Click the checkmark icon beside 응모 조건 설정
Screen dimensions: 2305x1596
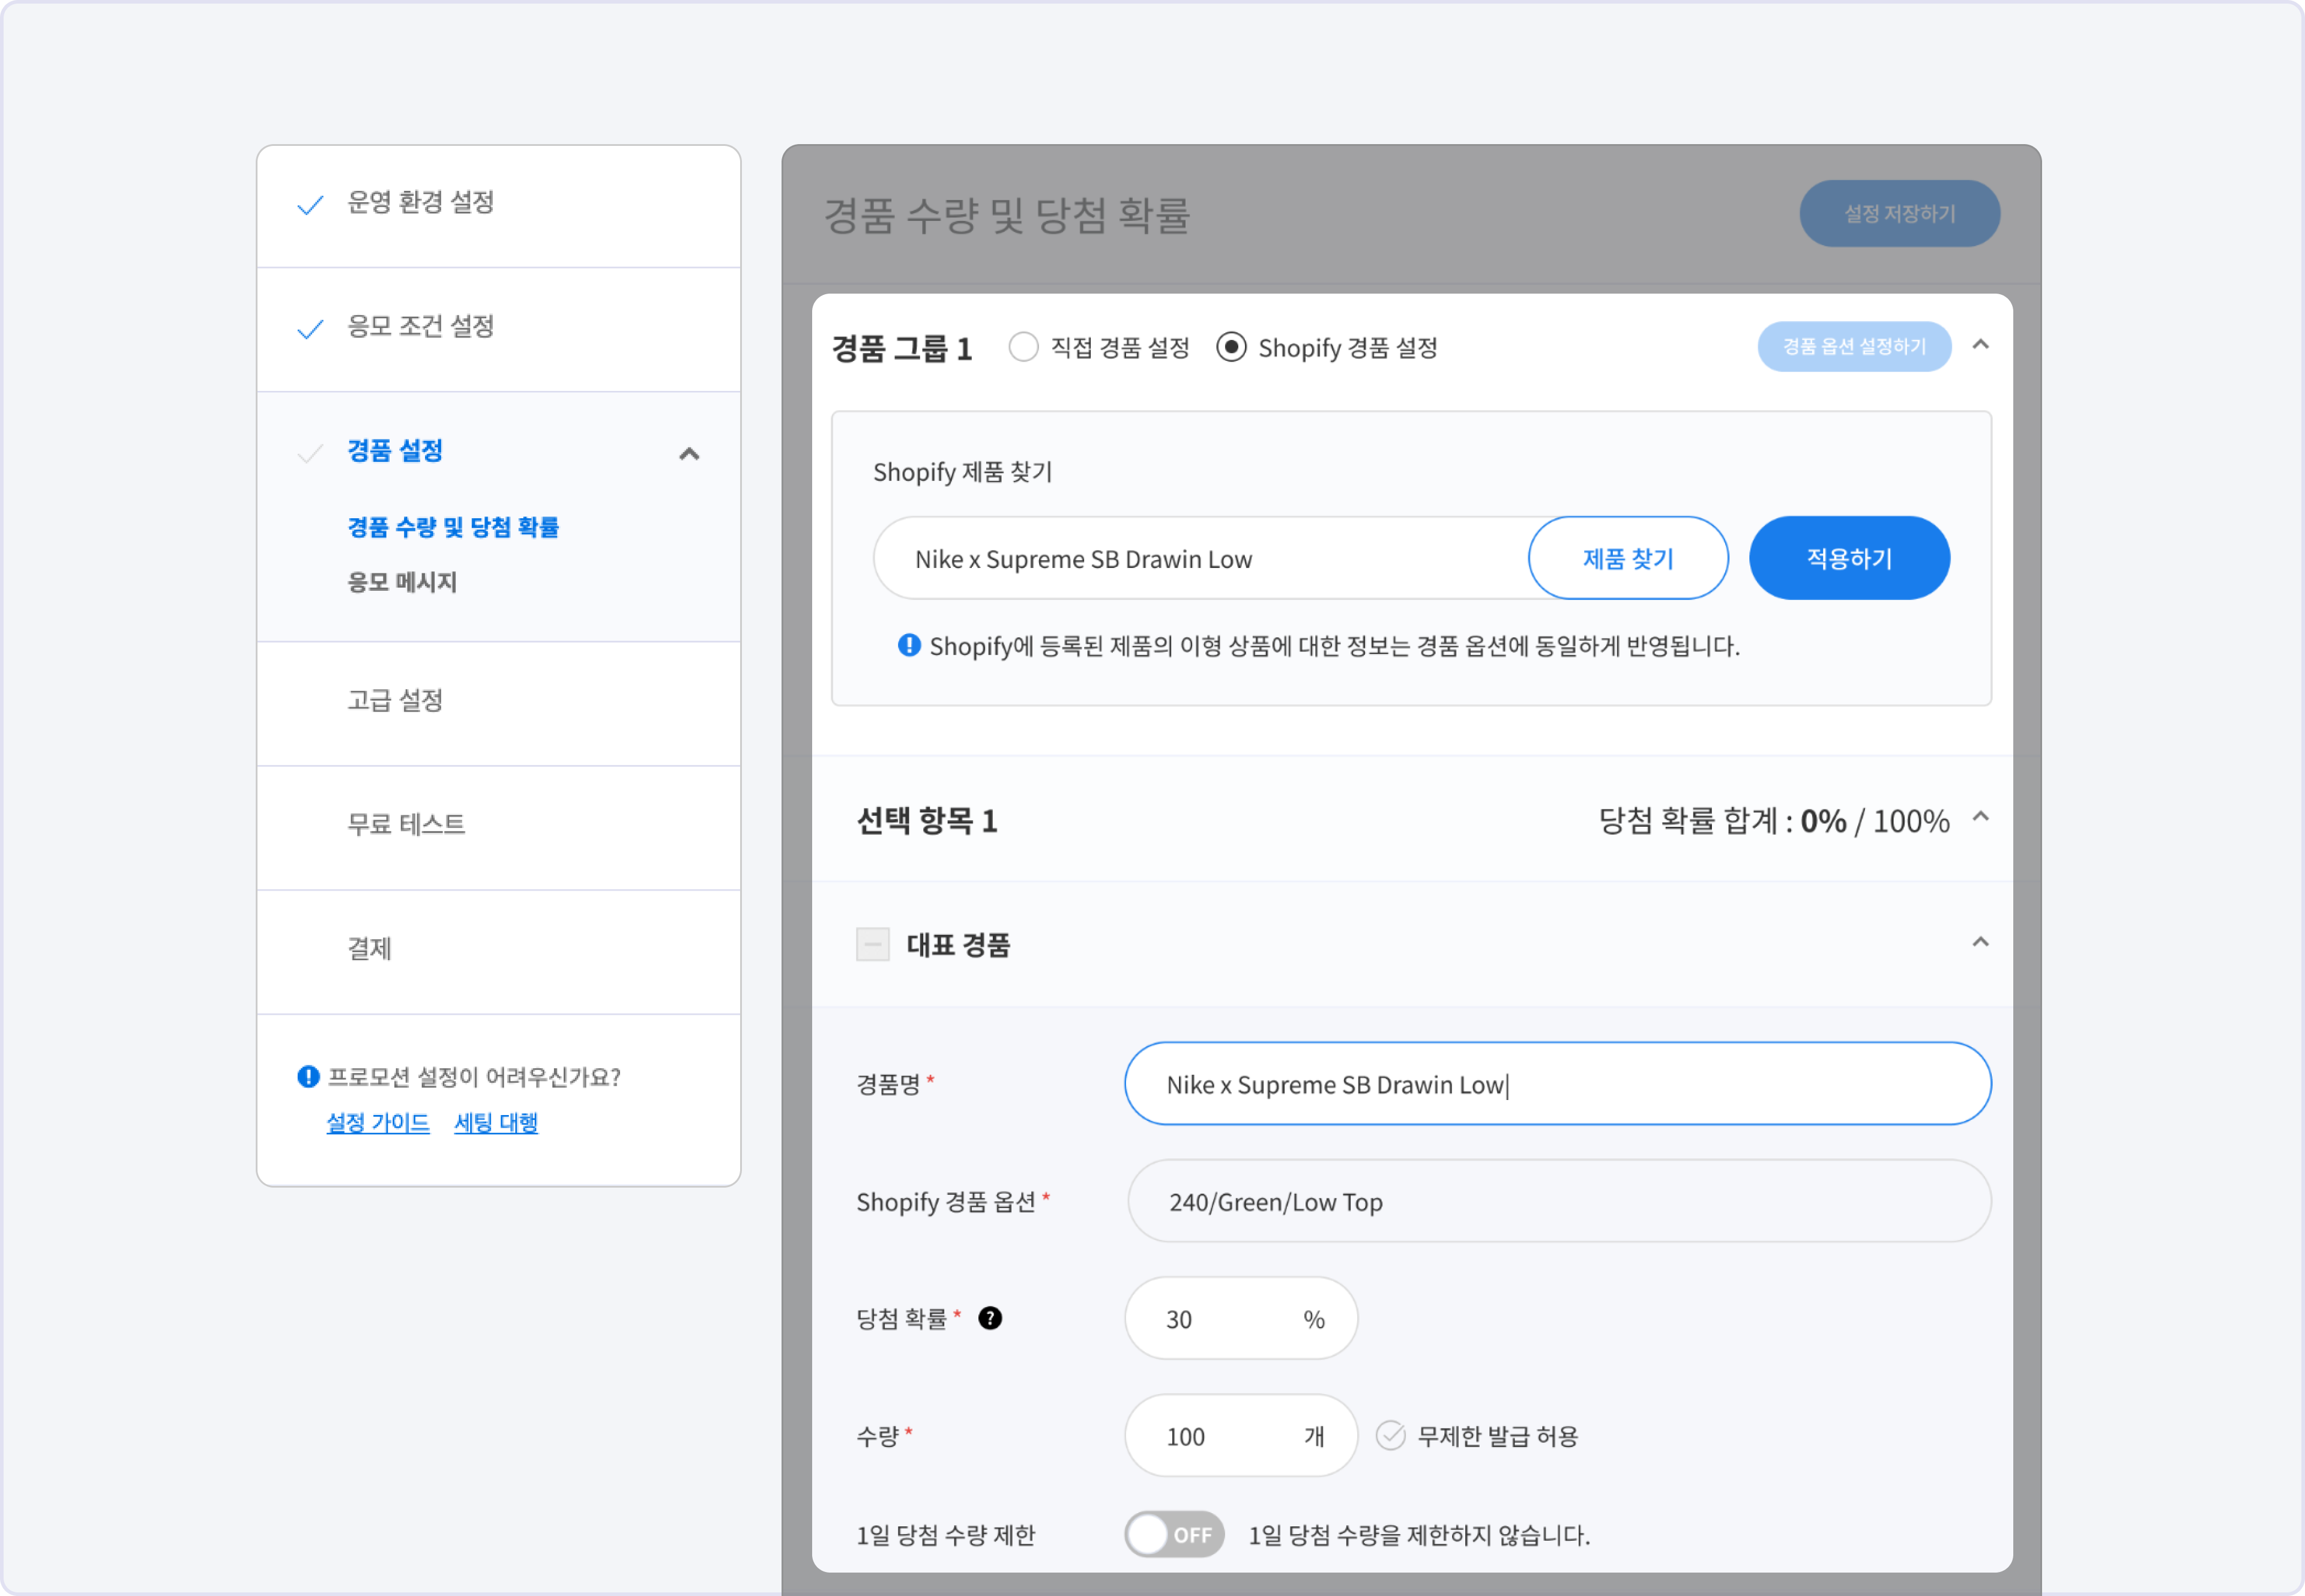point(311,329)
